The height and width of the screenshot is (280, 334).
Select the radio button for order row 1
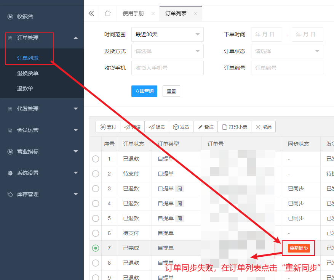(x=96, y=159)
